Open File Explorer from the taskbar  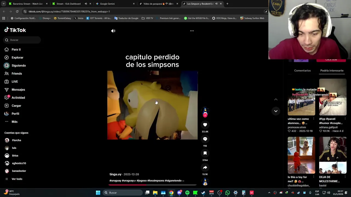pos(155,193)
